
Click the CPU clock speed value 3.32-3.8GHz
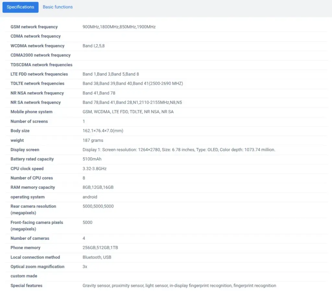pos(94,169)
